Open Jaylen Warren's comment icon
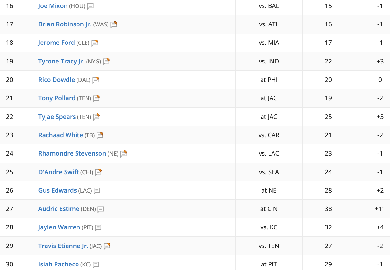Image resolution: width=390 pixels, height=270 pixels. pyautogui.click(x=98, y=227)
